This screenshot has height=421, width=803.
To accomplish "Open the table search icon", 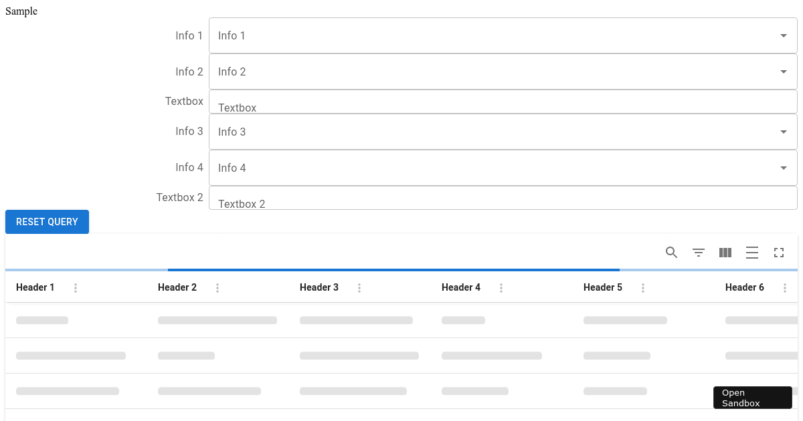I will (672, 253).
